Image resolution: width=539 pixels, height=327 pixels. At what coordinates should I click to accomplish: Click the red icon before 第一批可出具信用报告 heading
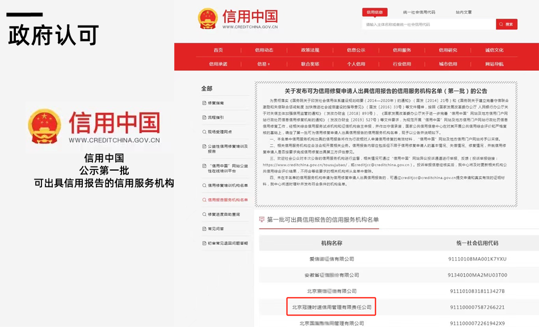(262, 219)
